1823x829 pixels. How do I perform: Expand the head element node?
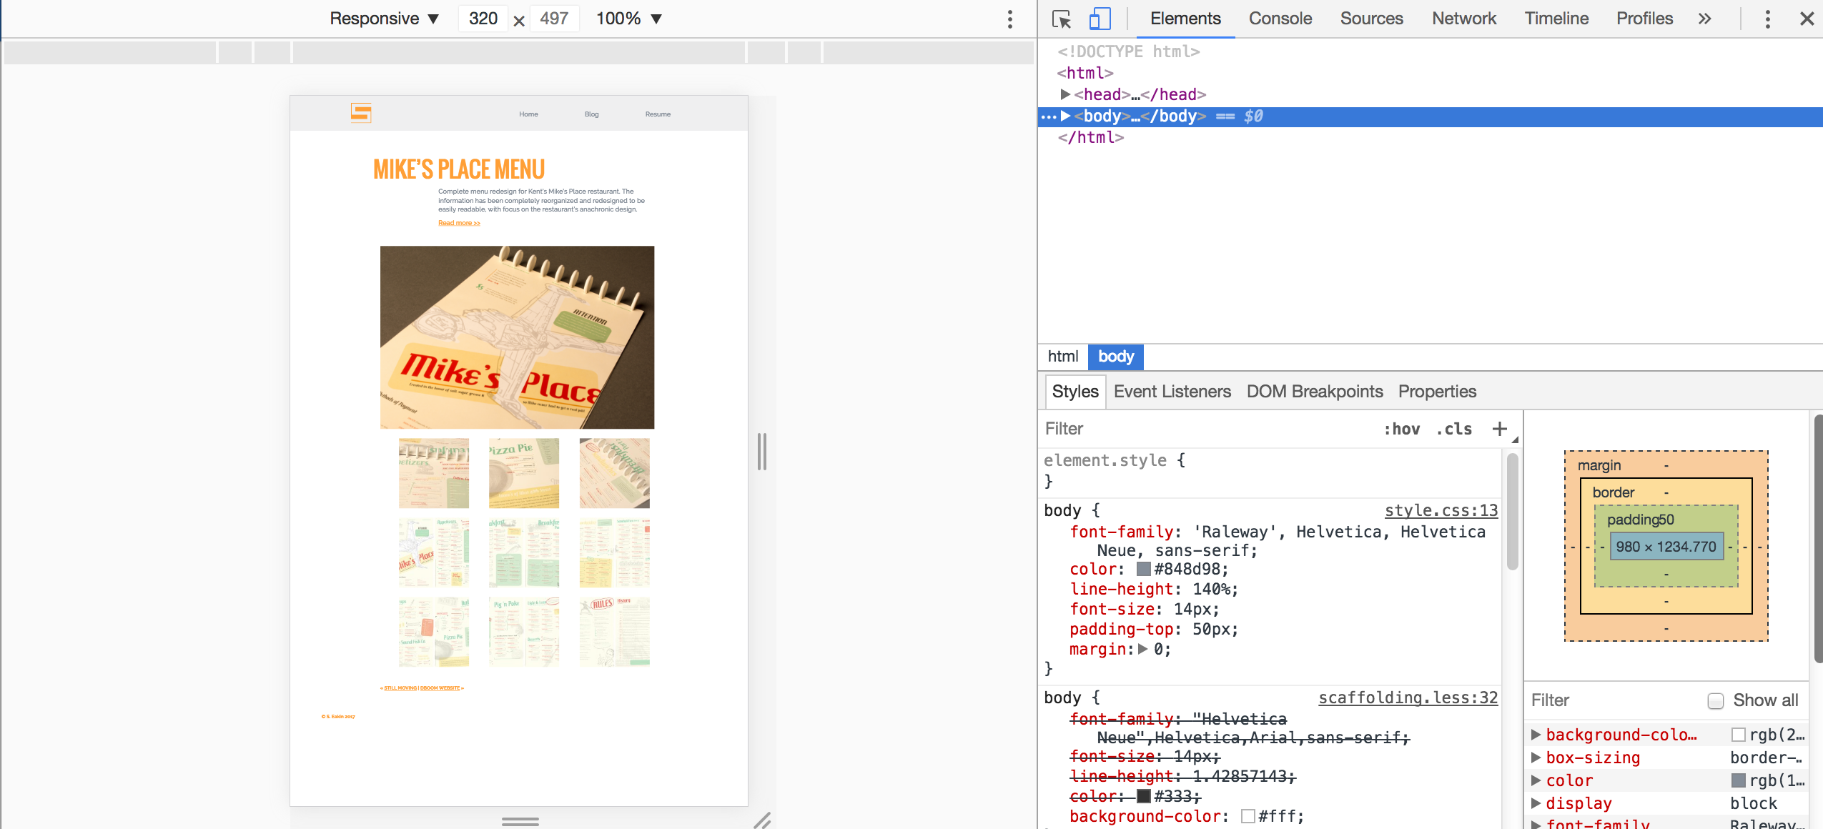pyautogui.click(x=1065, y=94)
